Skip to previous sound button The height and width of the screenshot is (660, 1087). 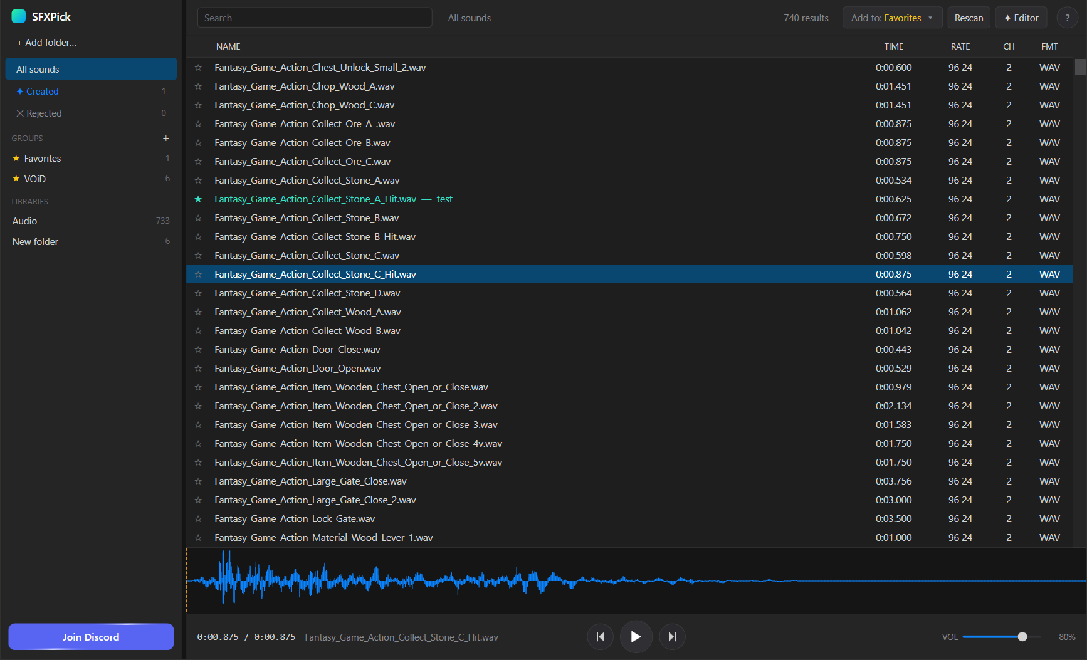click(600, 637)
